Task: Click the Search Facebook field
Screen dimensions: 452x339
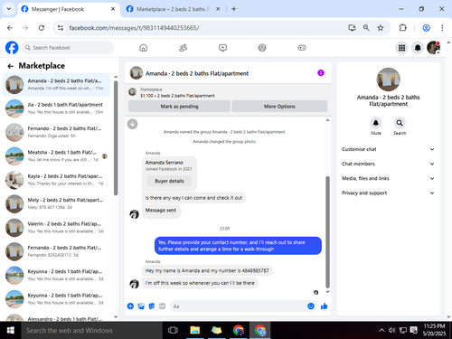Action: (68, 48)
